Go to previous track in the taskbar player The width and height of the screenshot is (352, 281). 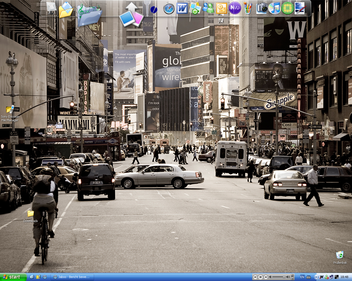click(x=255, y=277)
